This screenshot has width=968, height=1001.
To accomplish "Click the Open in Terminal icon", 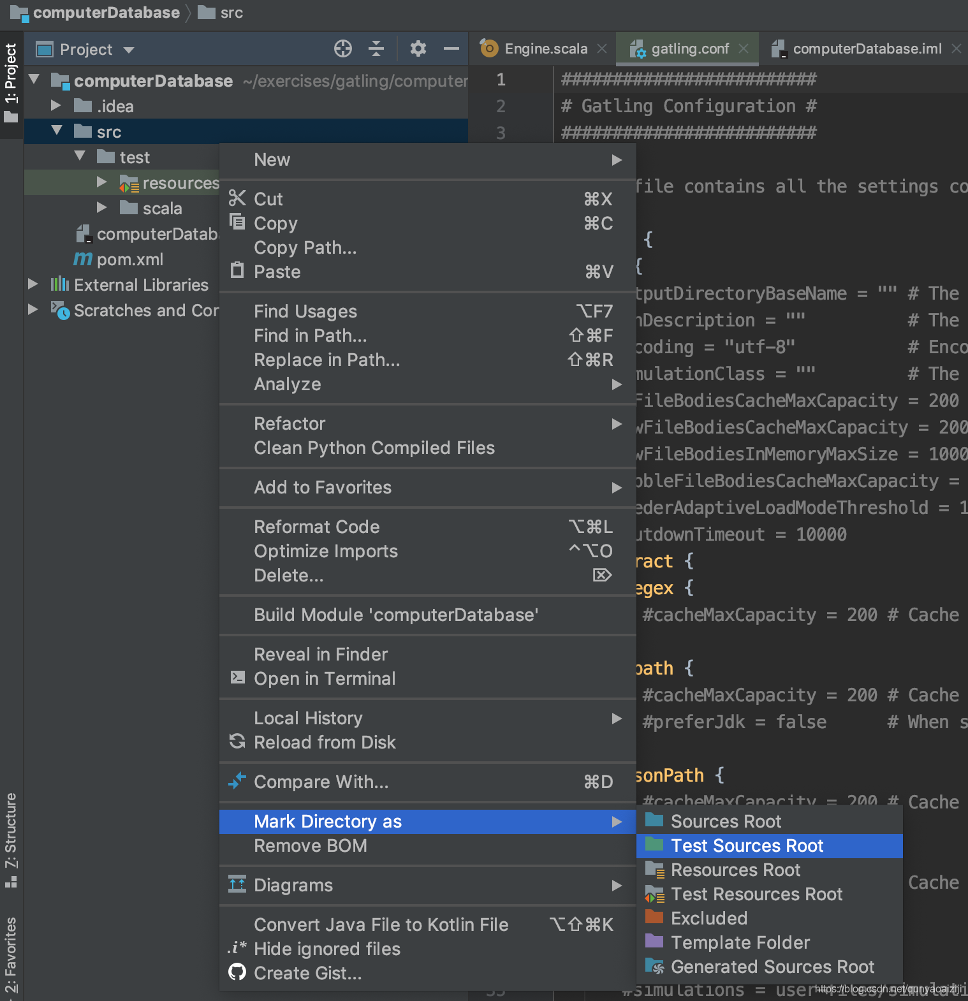I will tap(237, 677).
